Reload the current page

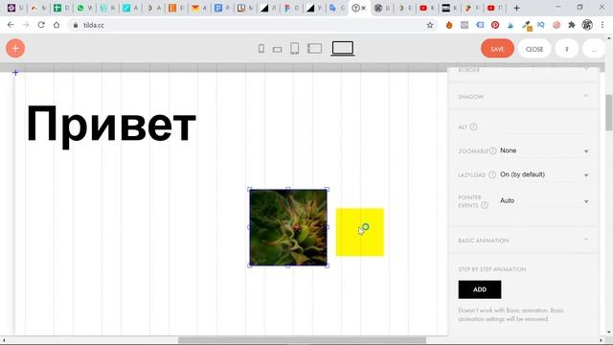(x=41, y=25)
